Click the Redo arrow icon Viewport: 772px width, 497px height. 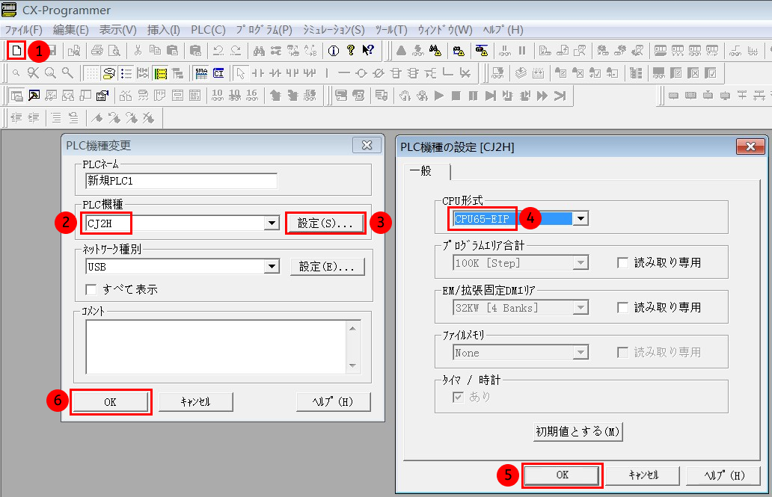click(236, 50)
